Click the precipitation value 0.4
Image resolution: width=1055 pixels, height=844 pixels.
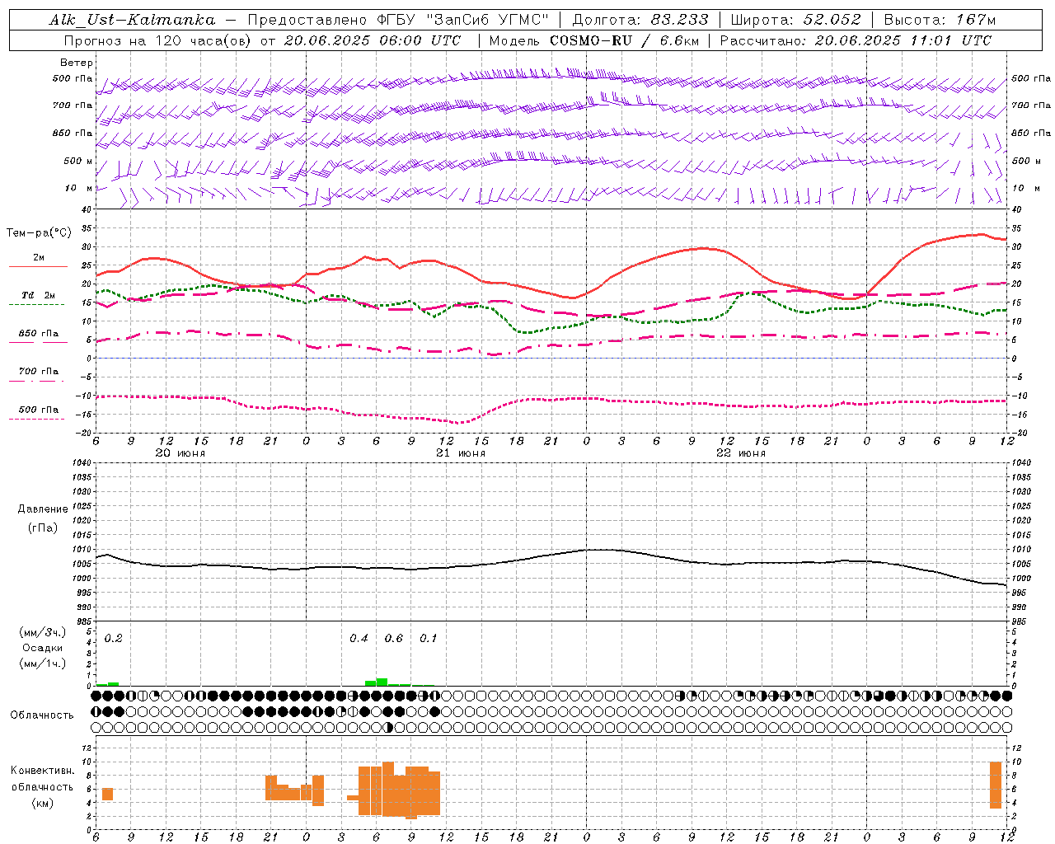359,639
